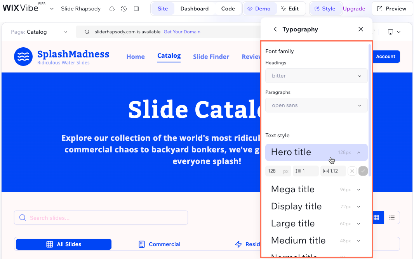Image resolution: width=414 pixels, height=259 pixels.
Task: Switch to the Dashboard tab
Action: pyautogui.click(x=194, y=8)
